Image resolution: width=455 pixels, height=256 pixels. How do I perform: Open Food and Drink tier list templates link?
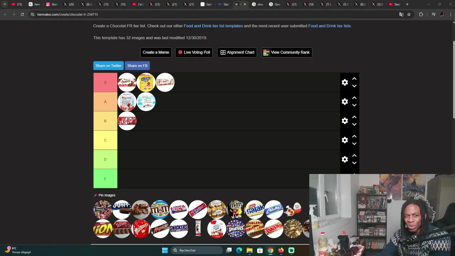click(213, 26)
